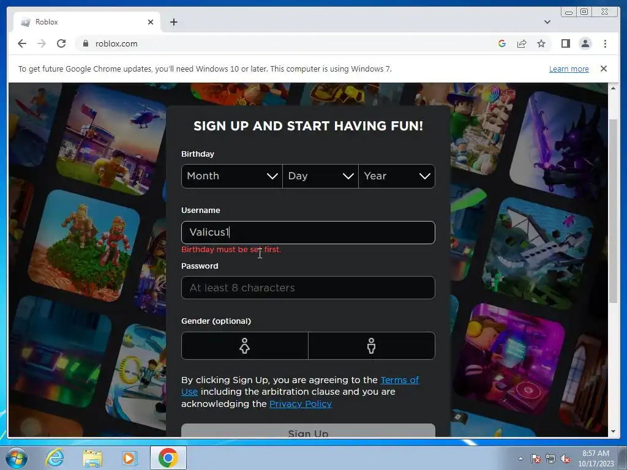The height and width of the screenshot is (470, 627).
Task: Click the vertical scrollbar thumb
Action: (x=613, y=211)
